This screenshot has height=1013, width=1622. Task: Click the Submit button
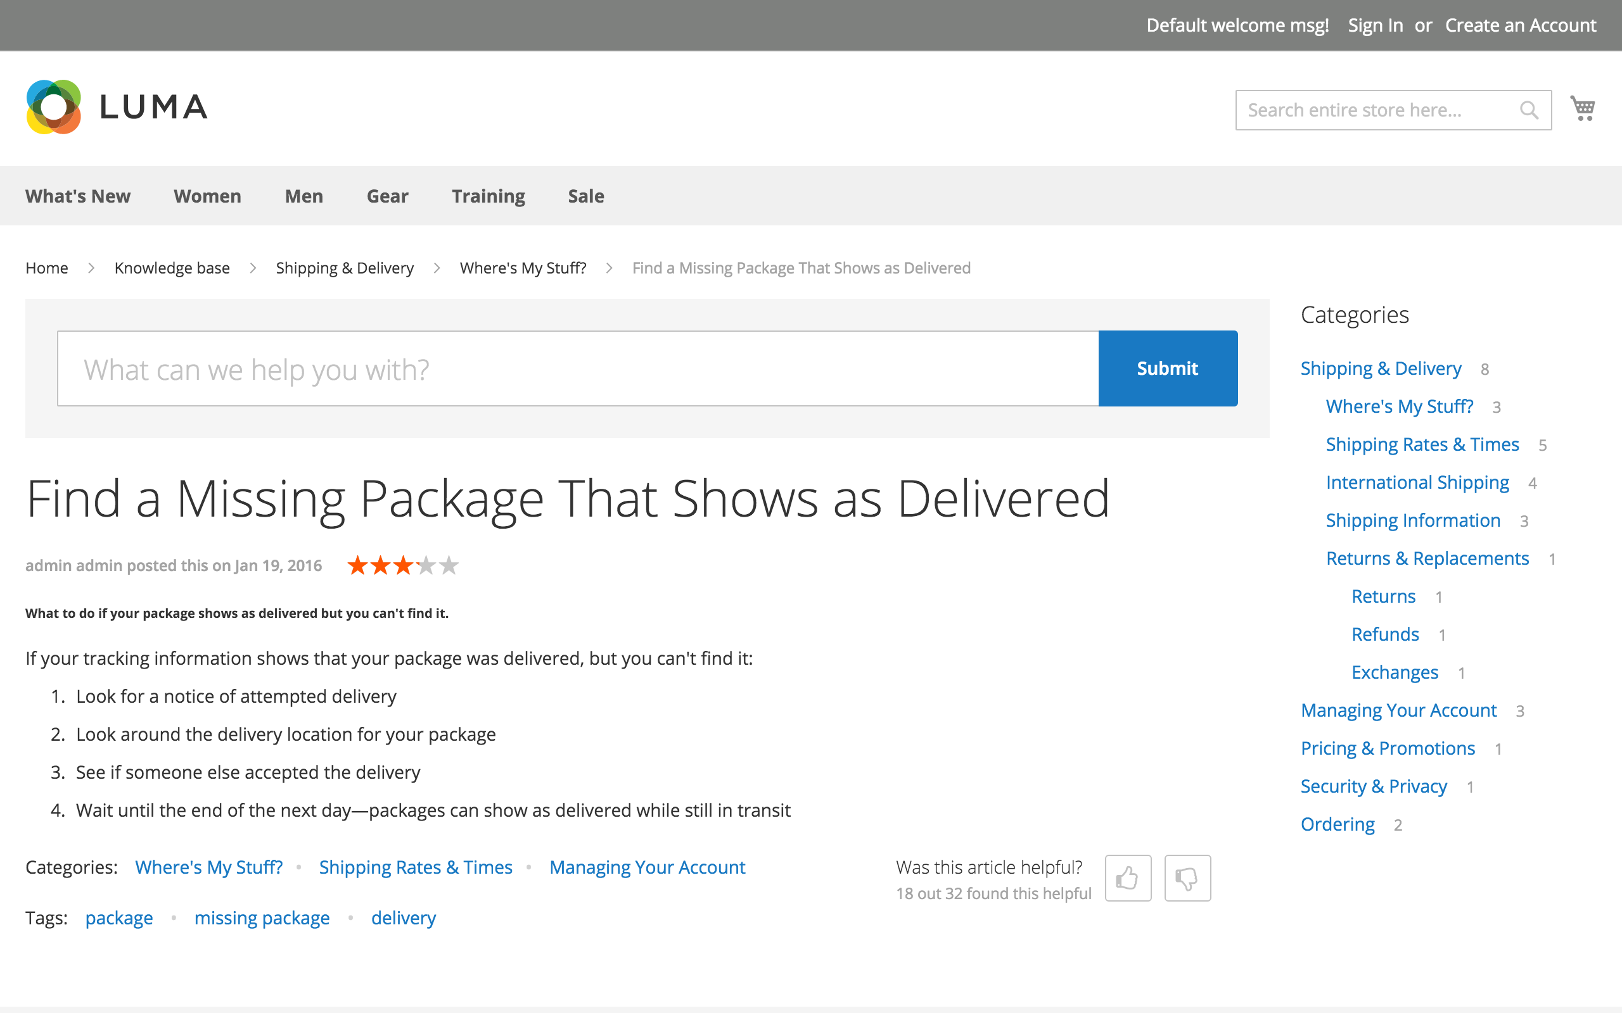[1166, 368]
